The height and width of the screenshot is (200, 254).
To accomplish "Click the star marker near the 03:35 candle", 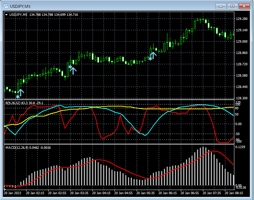I will click(70, 67).
